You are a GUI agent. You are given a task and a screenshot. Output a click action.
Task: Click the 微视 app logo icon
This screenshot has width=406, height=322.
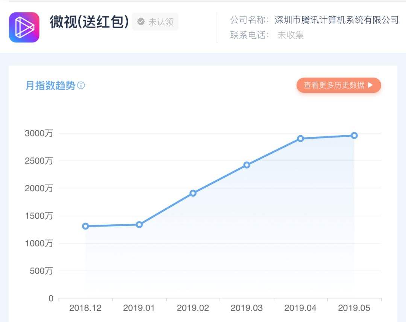coord(24,27)
